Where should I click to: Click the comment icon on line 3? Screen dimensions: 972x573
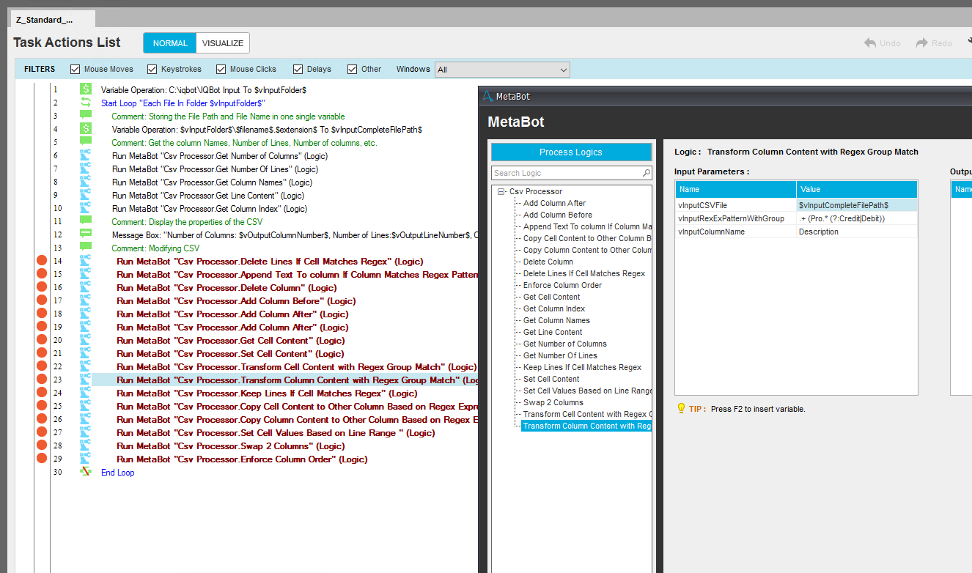coord(86,116)
